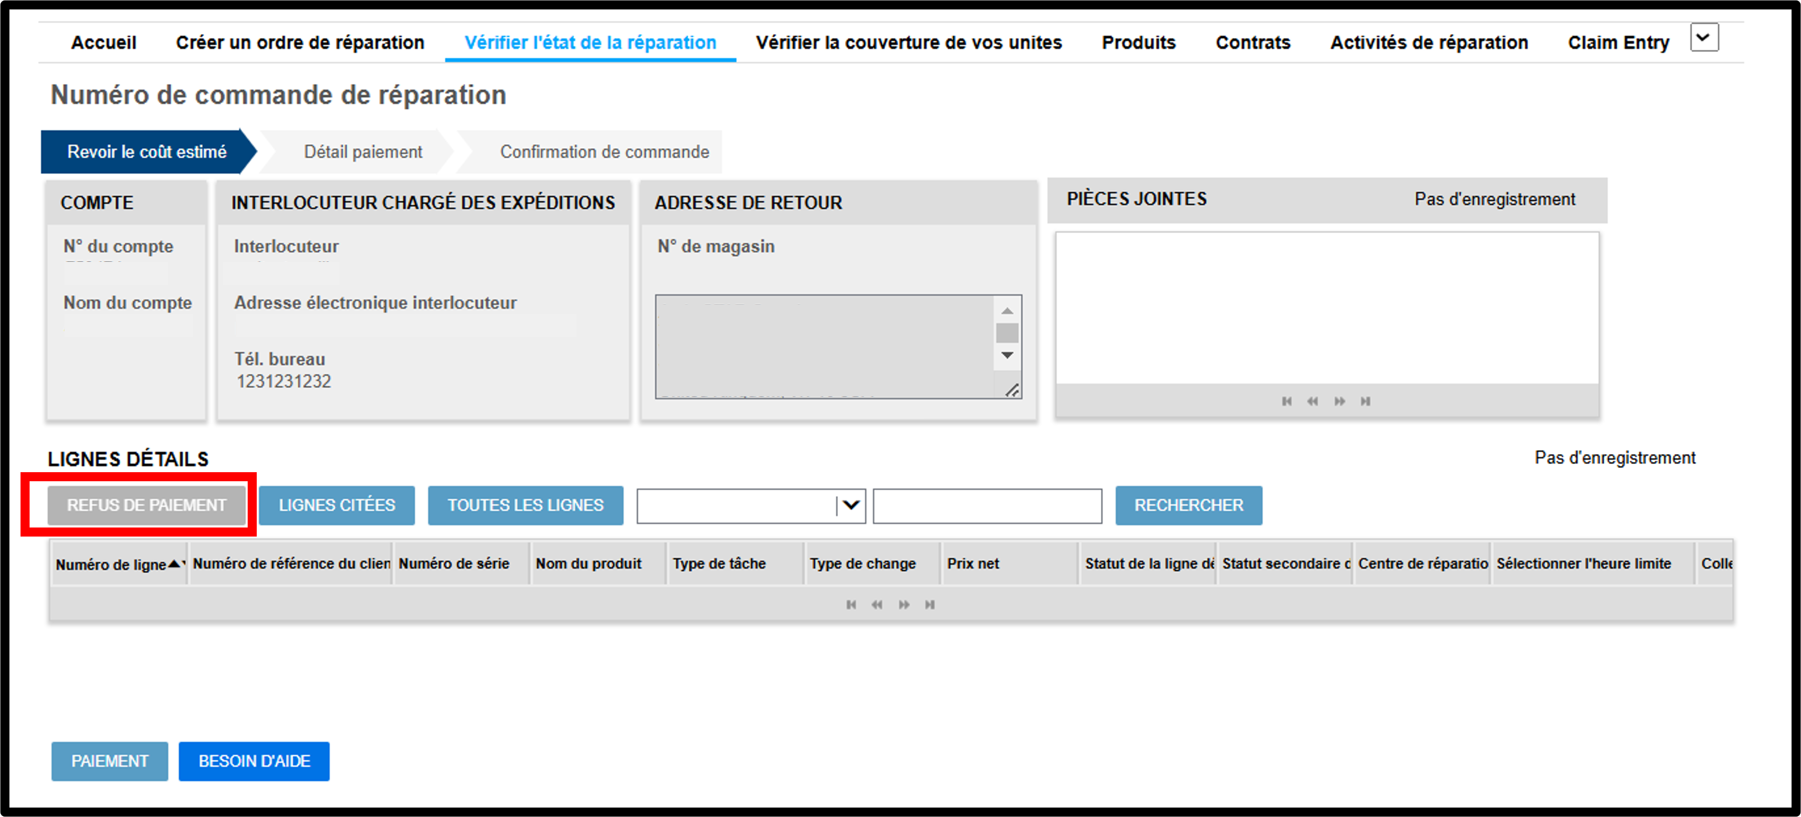The width and height of the screenshot is (1801, 817).
Task: Go to first page in Pièces jointes pager
Action: [1287, 401]
